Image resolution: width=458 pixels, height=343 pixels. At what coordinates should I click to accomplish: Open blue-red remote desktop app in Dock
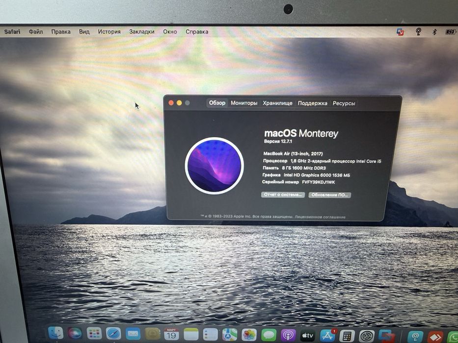[x=386, y=336]
